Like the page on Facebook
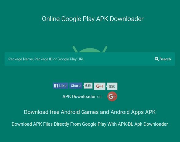Screen dimensions: 180x142 60,86
